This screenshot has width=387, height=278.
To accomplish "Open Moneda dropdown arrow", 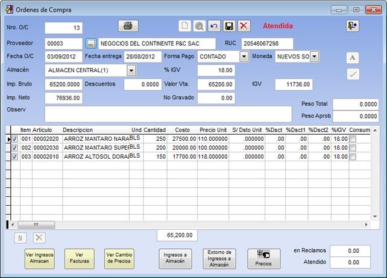I will click(x=314, y=57).
